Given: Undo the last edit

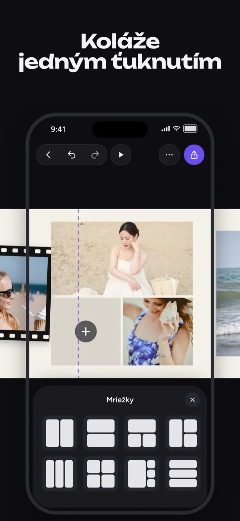Looking at the screenshot, I should (x=72, y=155).
